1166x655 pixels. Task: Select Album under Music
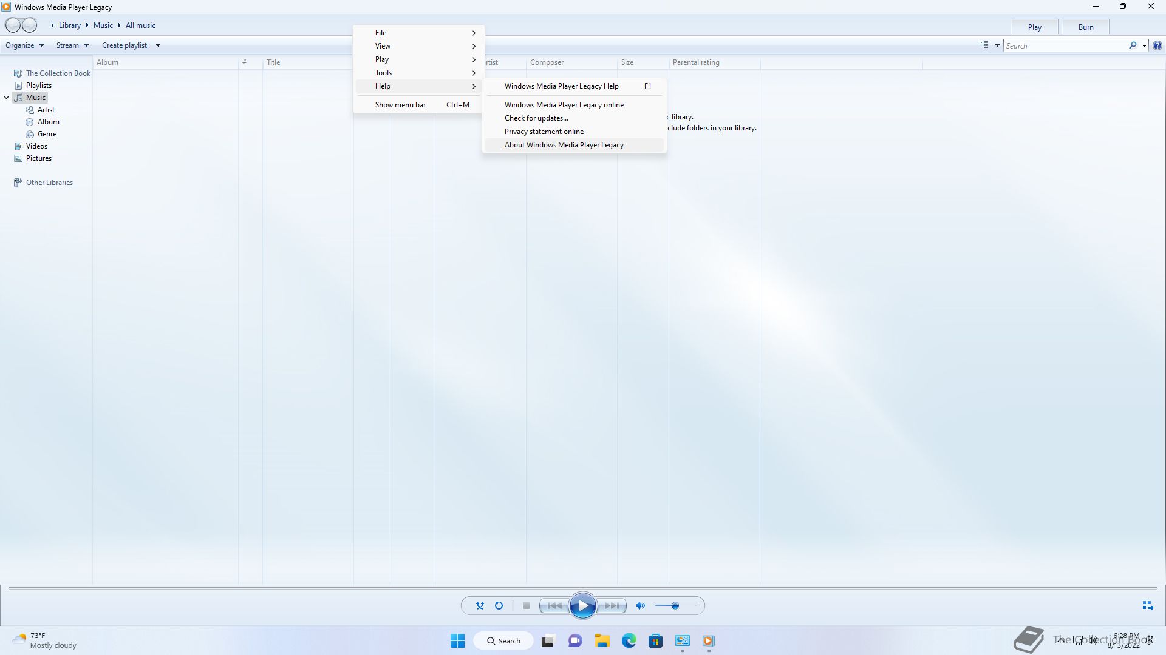43,122
